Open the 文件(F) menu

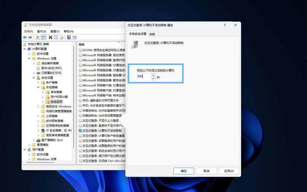coord(28,31)
